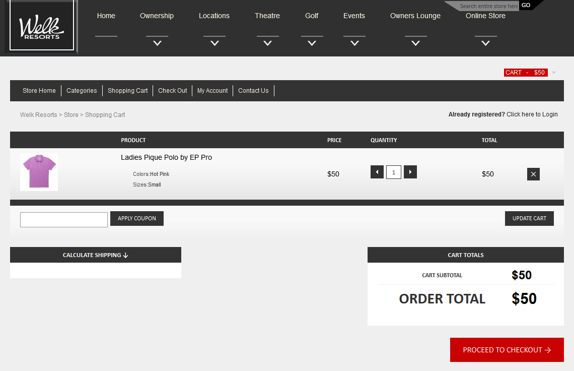The width and height of the screenshot is (574, 371).
Task: Go to Check Out in store menu
Action: tap(172, 91)
